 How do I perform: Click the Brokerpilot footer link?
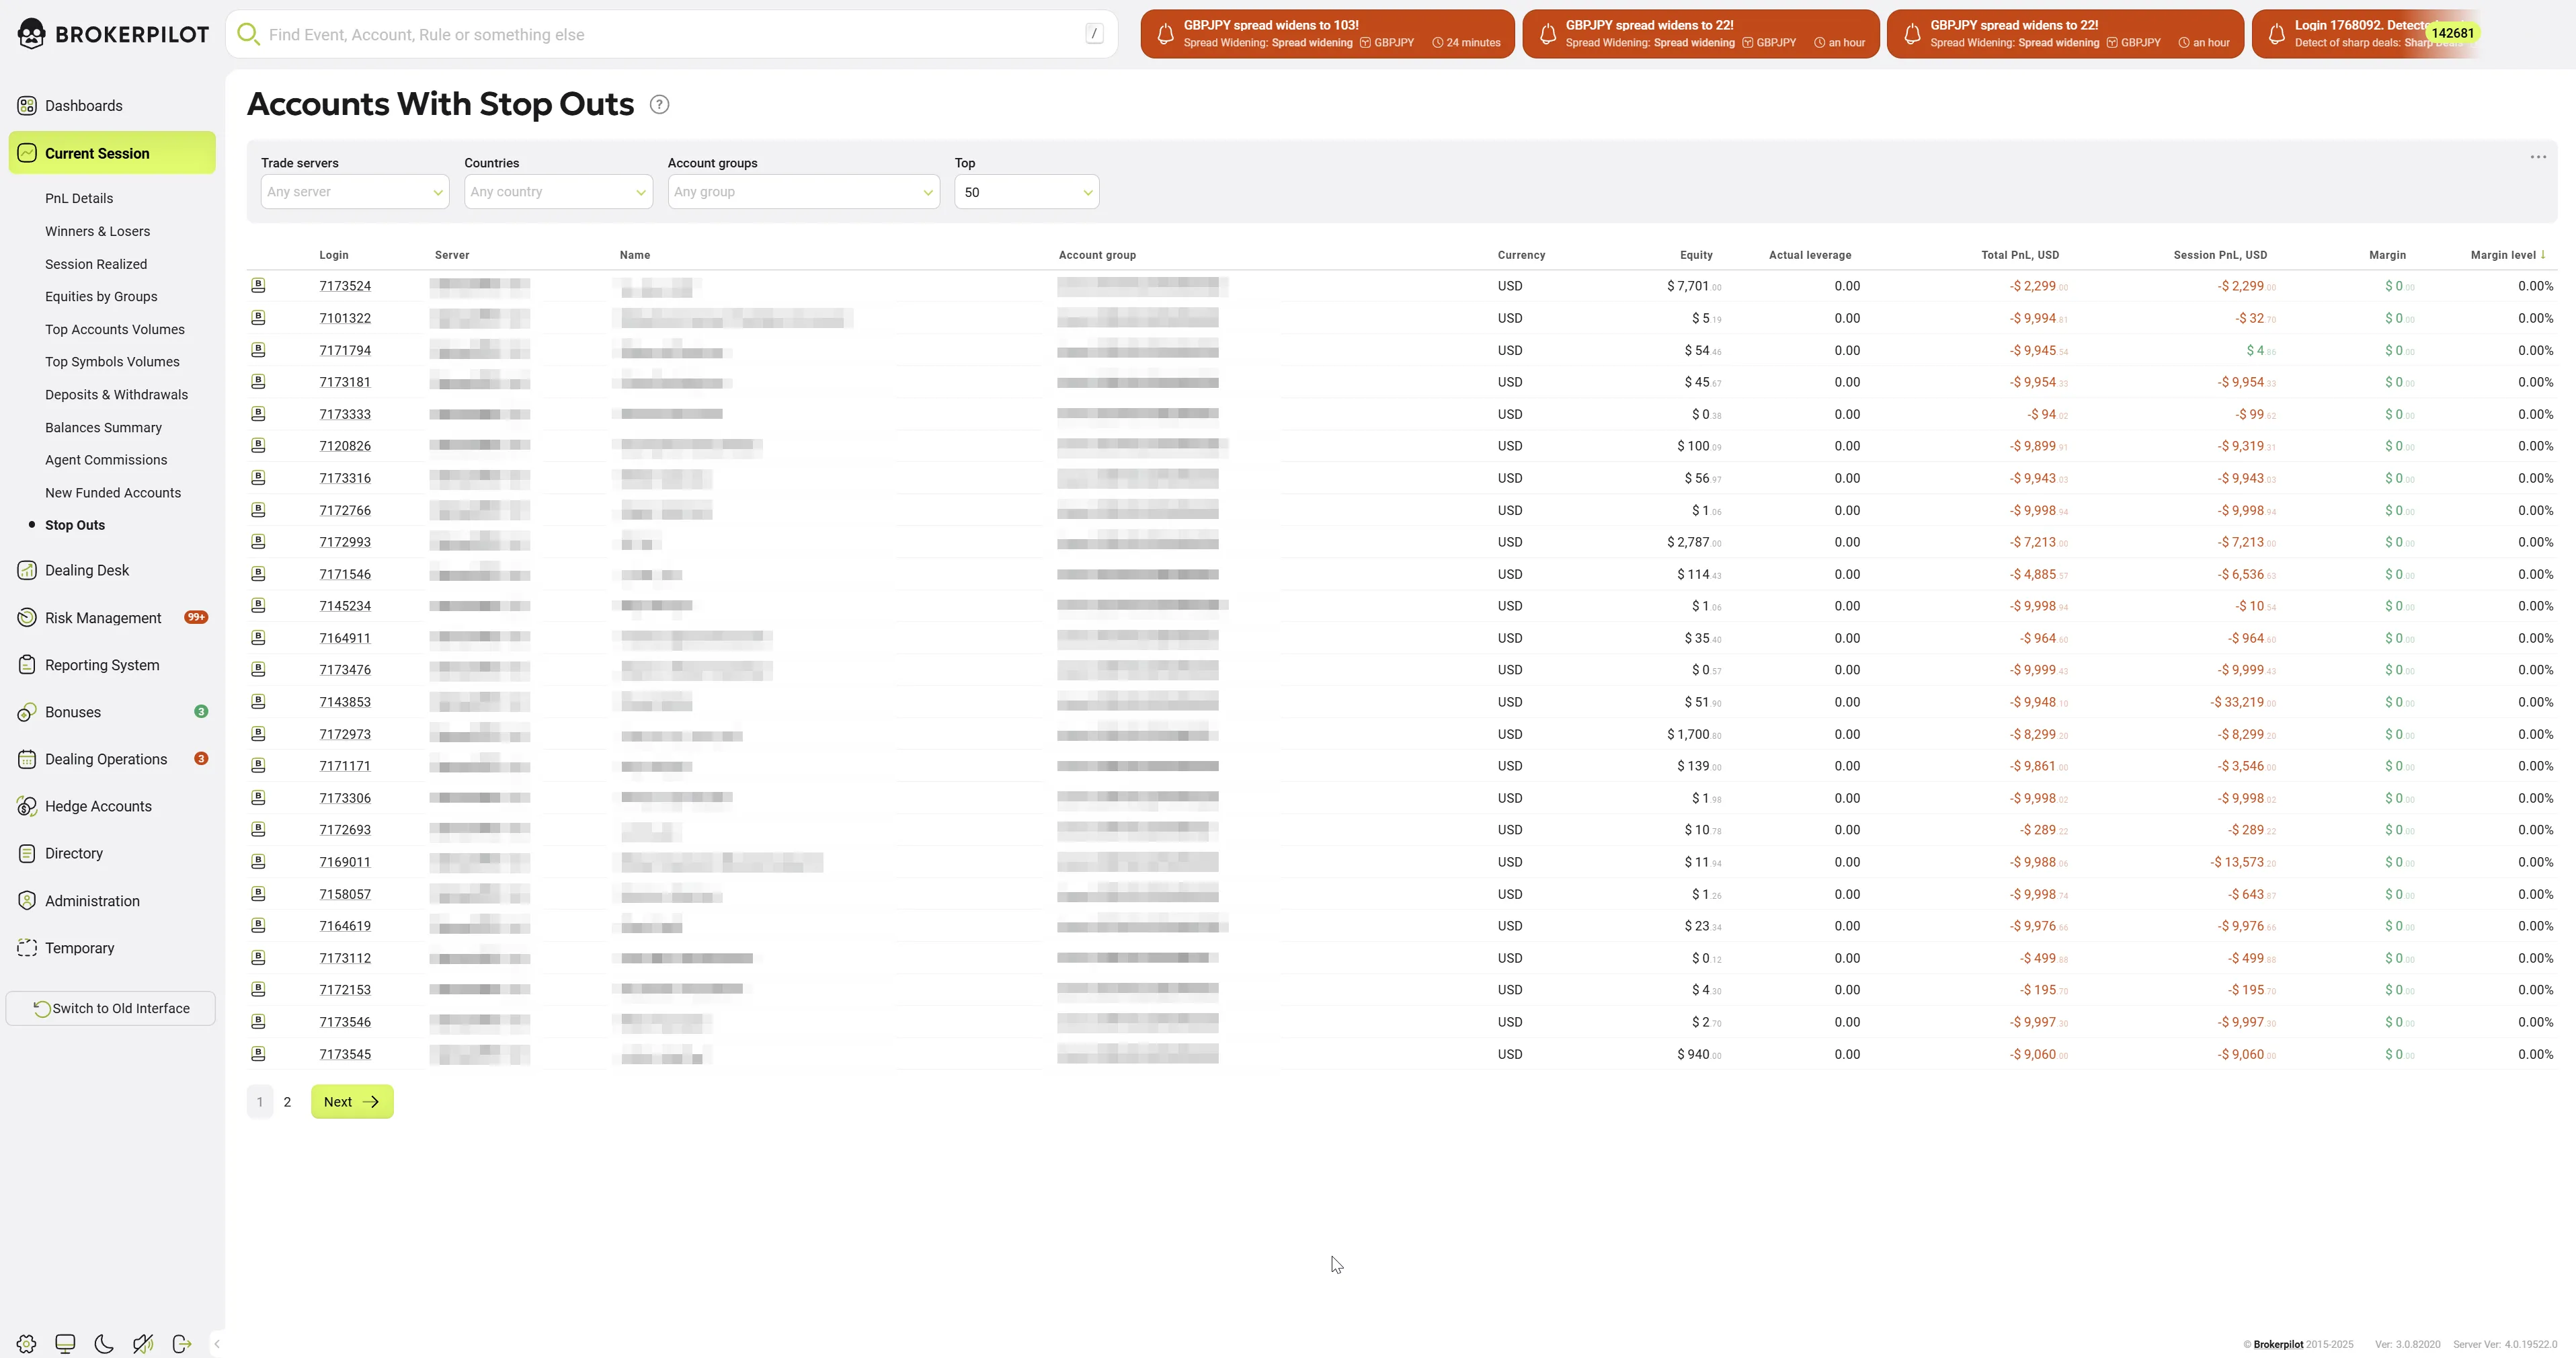[2278, 1345]
